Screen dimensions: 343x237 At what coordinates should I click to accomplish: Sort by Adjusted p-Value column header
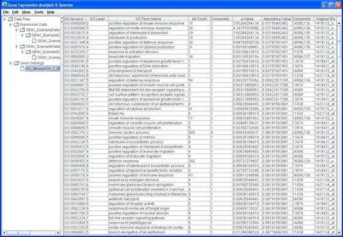point(276,19)
